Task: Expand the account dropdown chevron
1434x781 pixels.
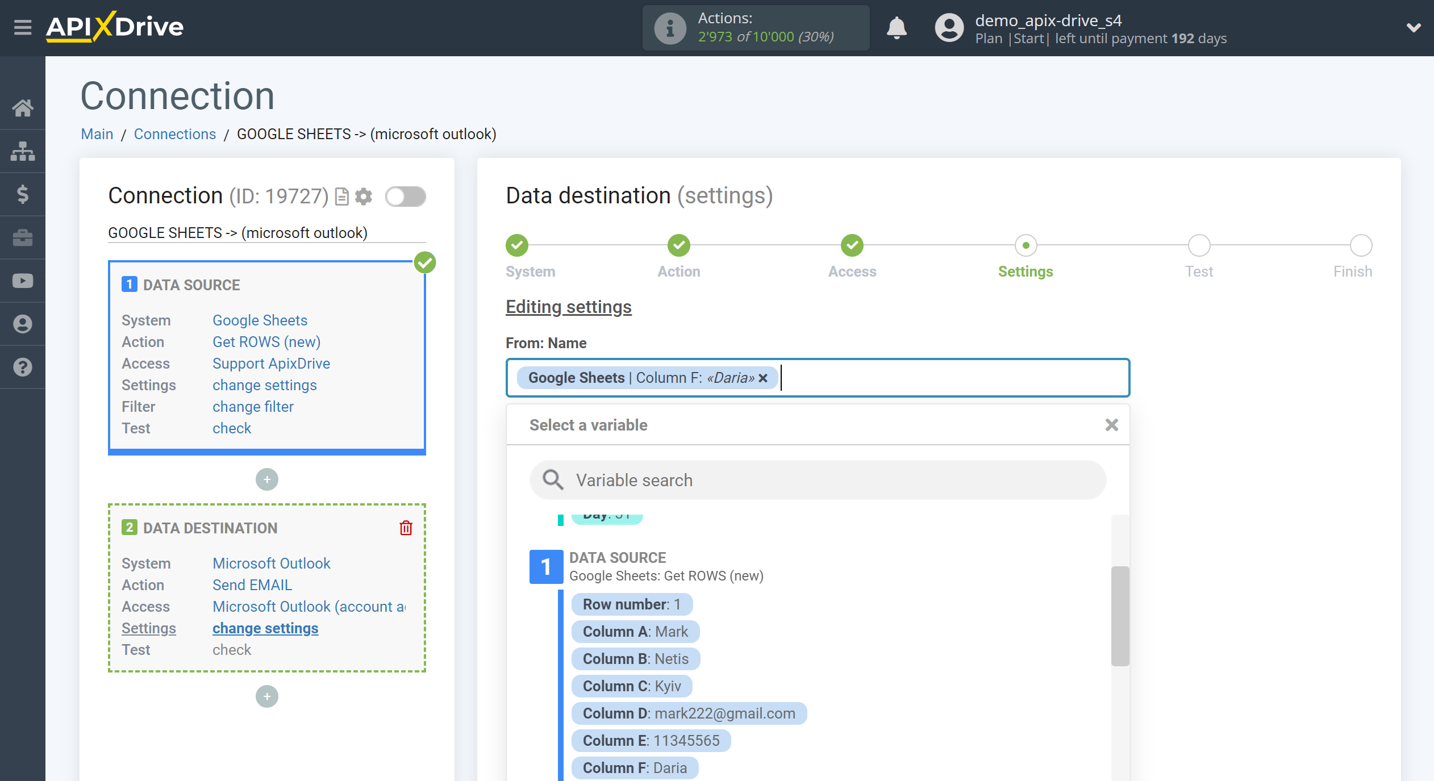Action: tap(1414, 27)
